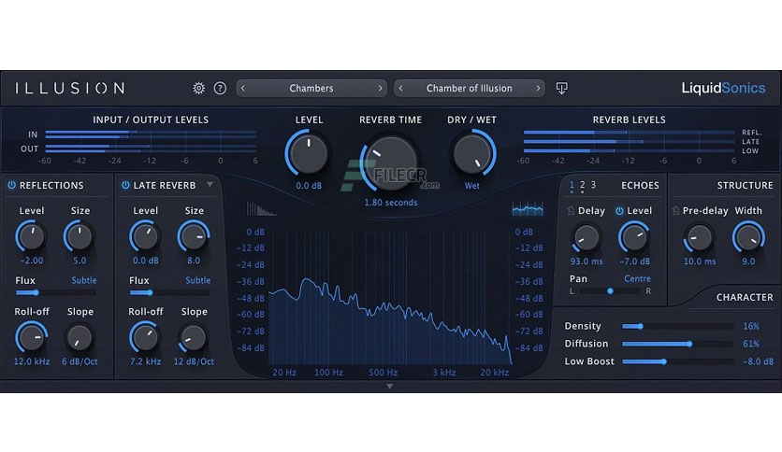The height and width of the screenshot is (452, 782).
Task: Click the Reflections Level knob
Action: pos(32,237)
